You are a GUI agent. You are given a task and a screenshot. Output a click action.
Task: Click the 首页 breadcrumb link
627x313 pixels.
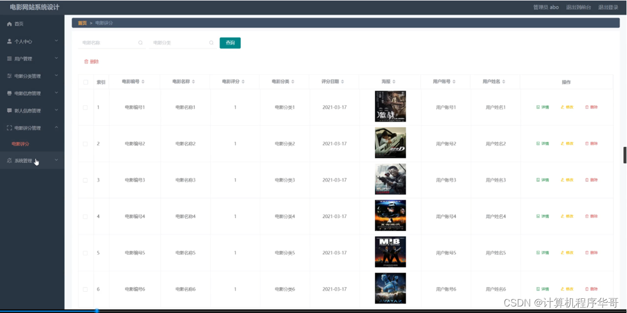click(82, 23)
